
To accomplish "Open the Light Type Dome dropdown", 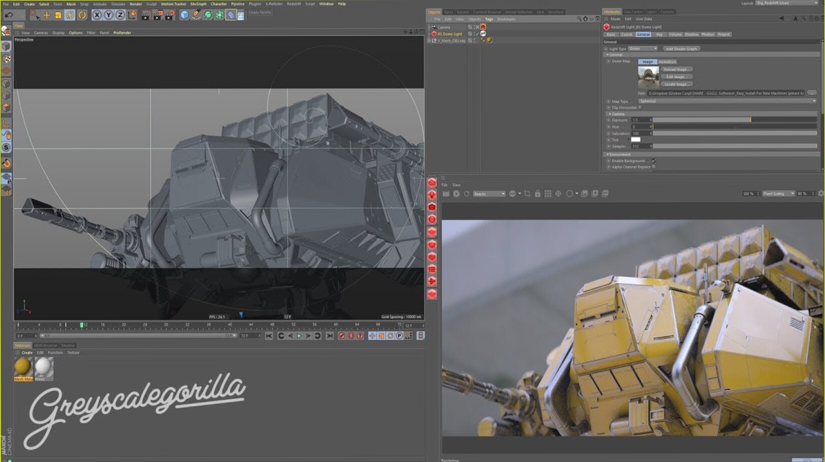I will (x=643, y=48).
